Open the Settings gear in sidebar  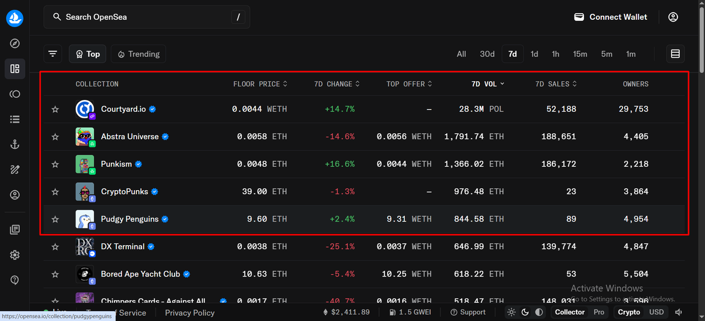point(15,255)
